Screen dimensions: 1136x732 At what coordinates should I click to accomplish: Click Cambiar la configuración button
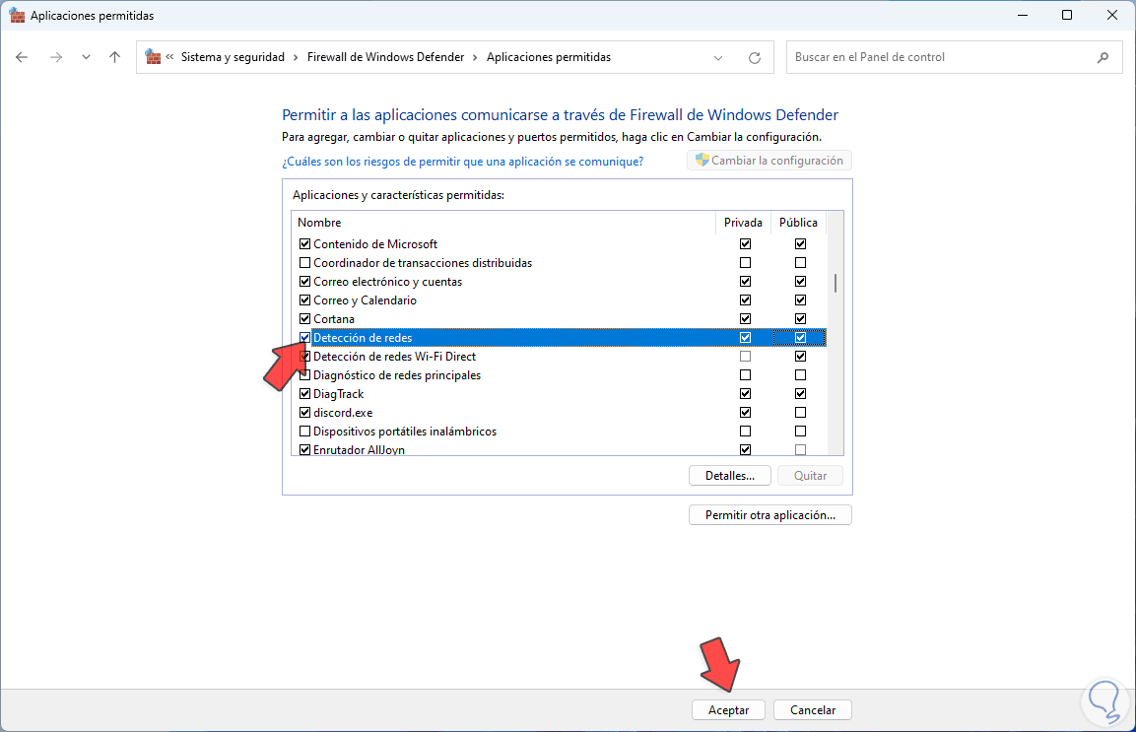769,161
